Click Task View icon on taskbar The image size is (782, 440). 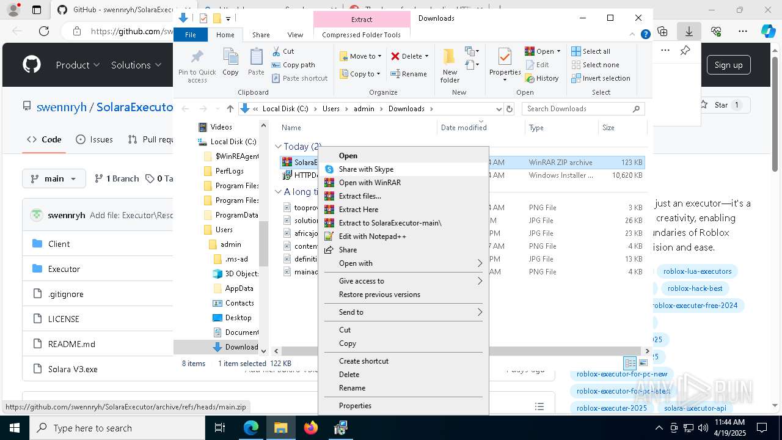click(220, 428)
